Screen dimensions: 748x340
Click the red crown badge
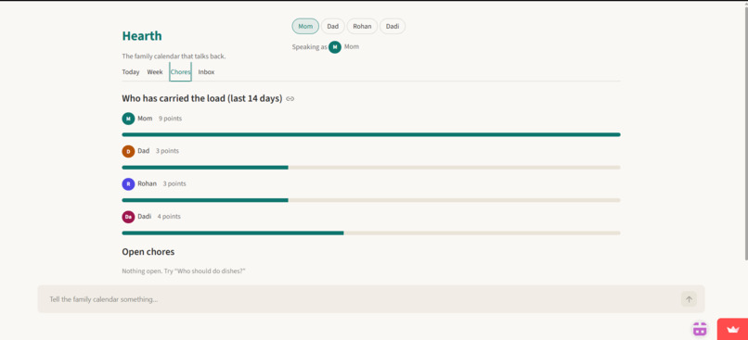coord(732,329)
